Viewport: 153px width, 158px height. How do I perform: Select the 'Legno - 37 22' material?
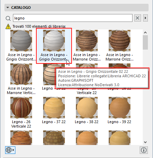coord(54,108)
